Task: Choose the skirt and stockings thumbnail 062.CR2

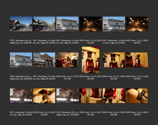Action: tap(114, 96)
